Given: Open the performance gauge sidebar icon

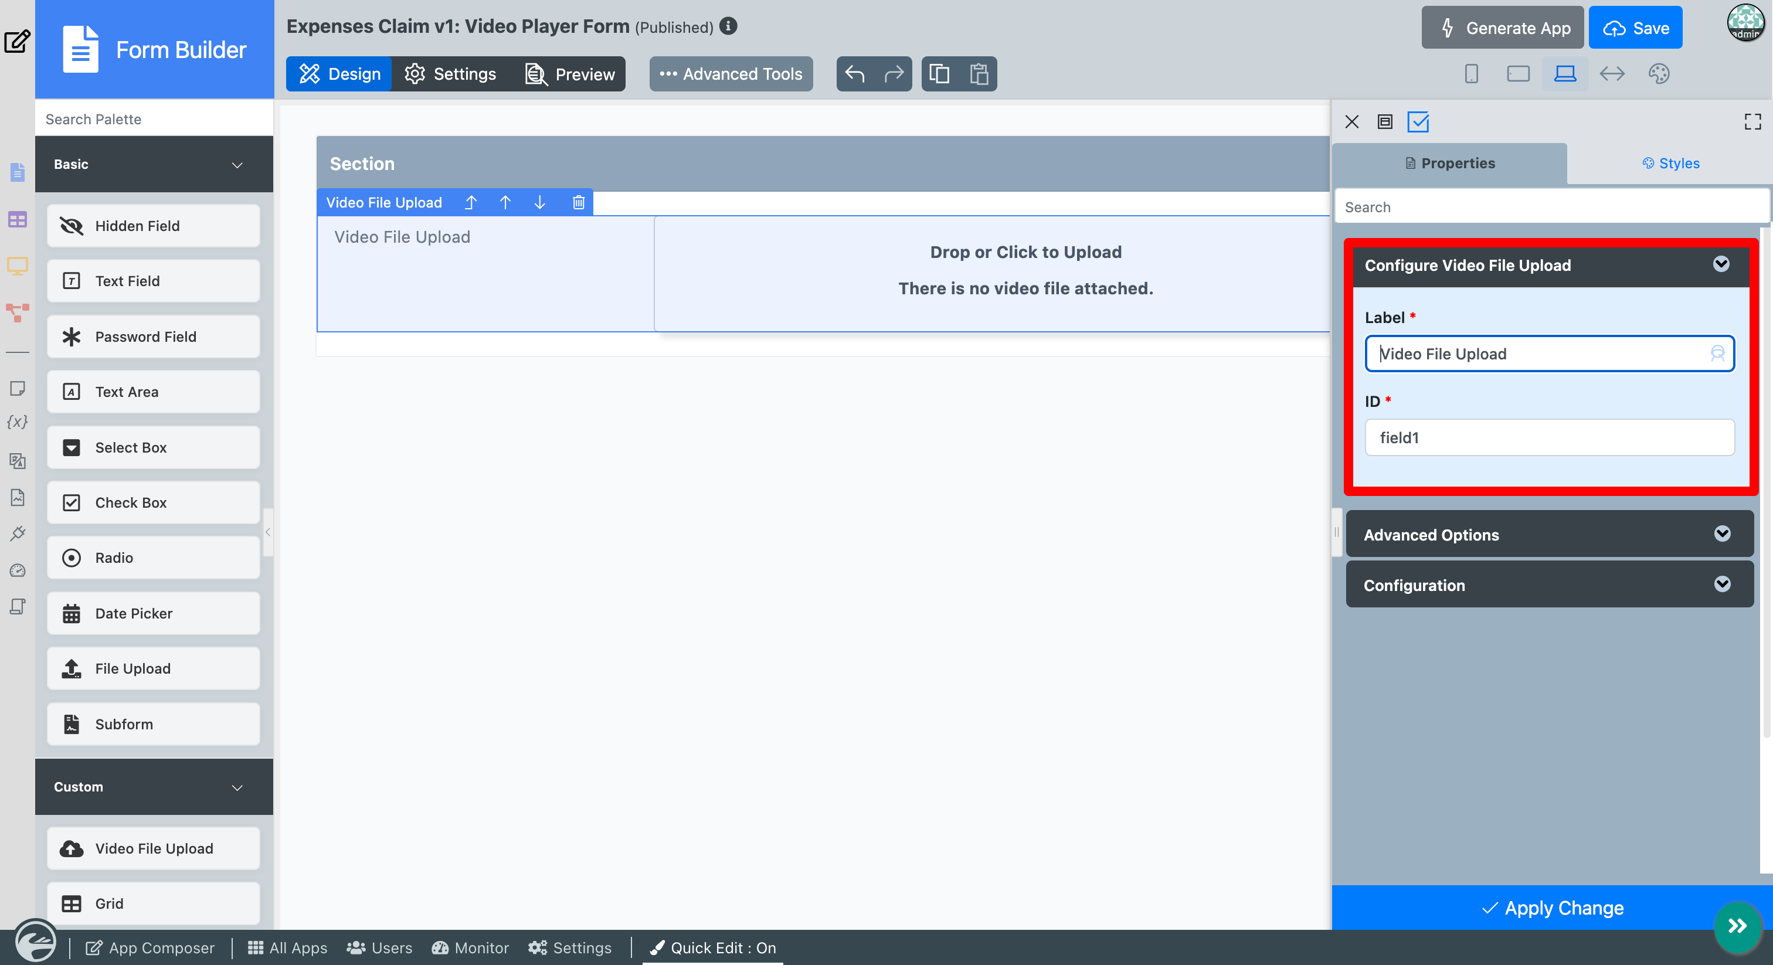Looking at the screenshot, I should coord(17,570).
